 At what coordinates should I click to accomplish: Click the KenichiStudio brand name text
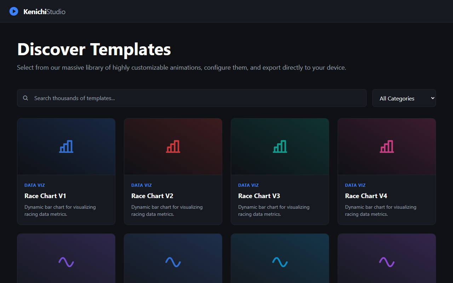click(x=44, y=11)
